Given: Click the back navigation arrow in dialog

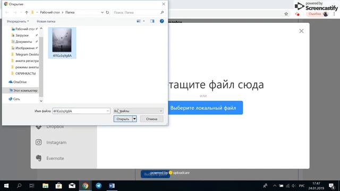Looking at the screenshot, I should coord(7,13).
